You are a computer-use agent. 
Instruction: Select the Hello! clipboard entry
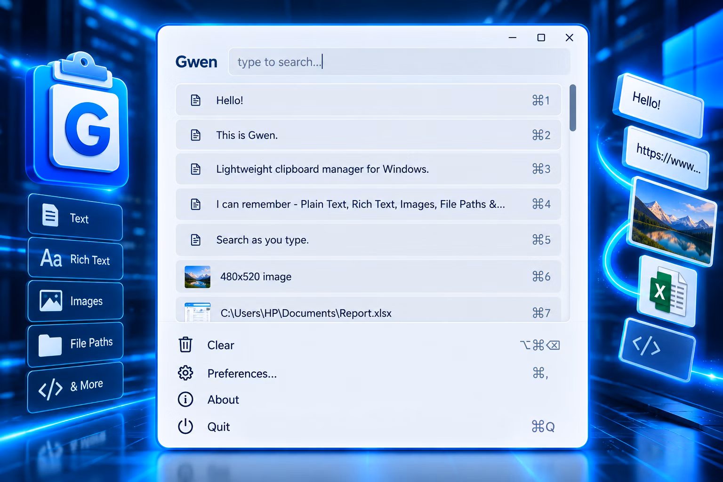click(369, 100)
